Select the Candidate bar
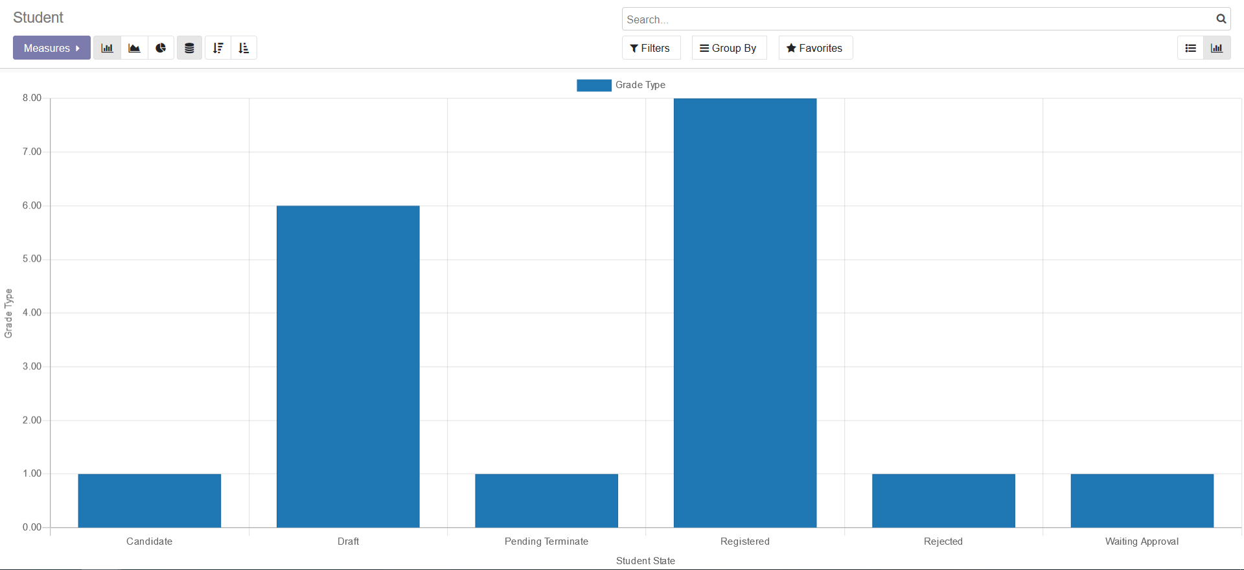Screen dimensions: 1244x570 149,501
